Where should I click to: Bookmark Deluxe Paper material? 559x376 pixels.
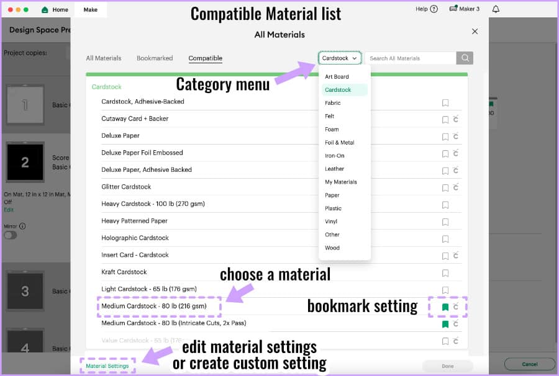coord(445,137)
